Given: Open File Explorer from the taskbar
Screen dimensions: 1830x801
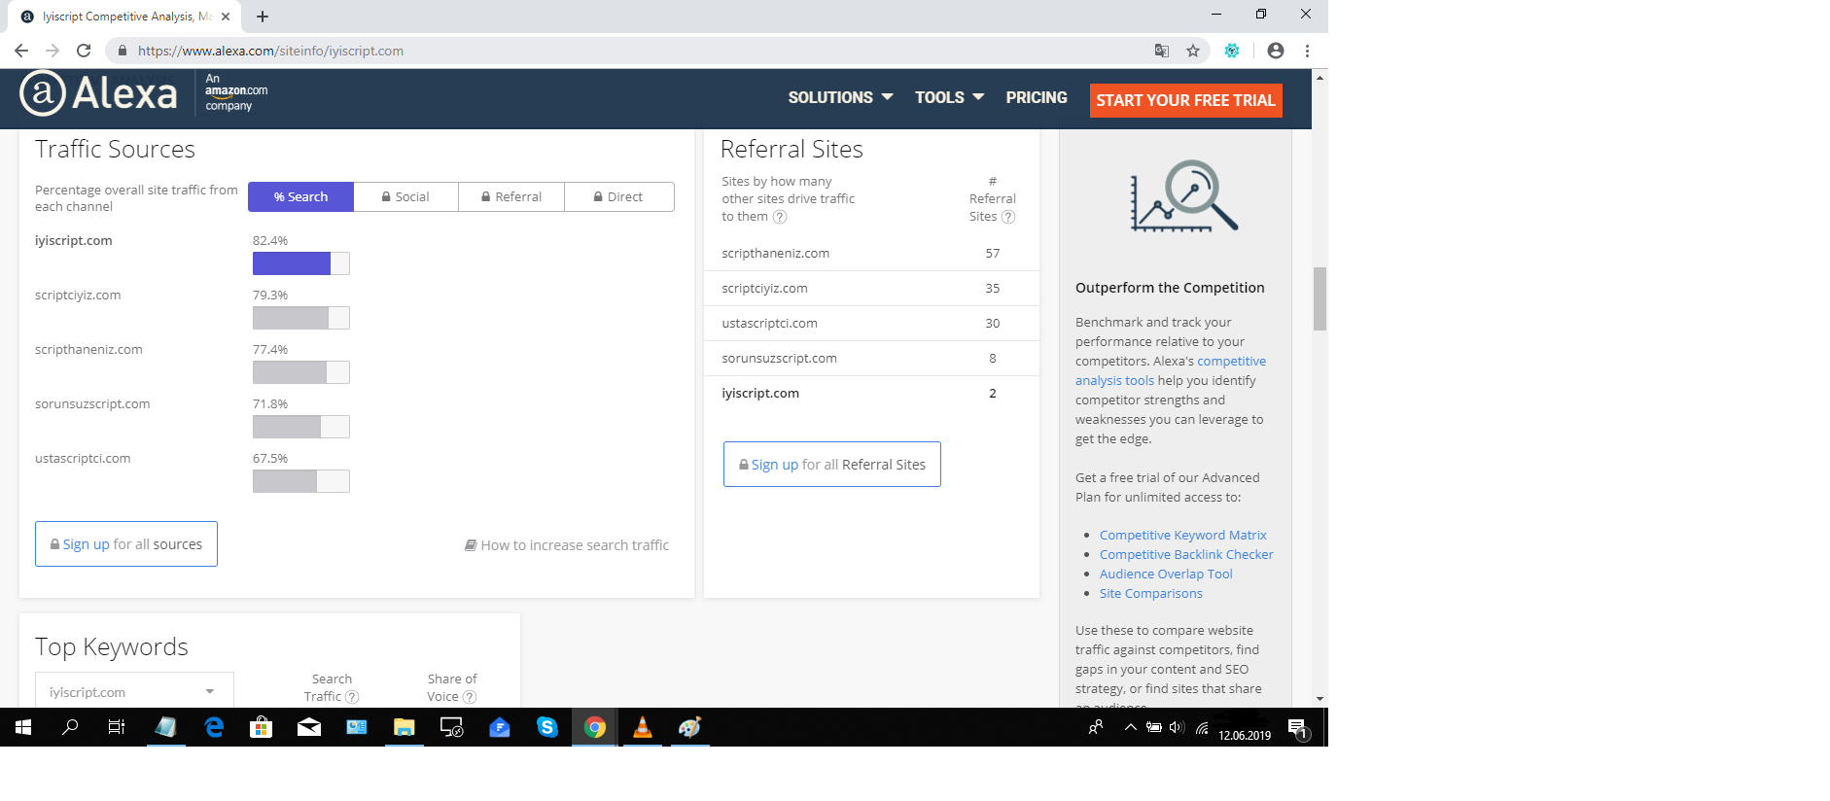Looking at the screenshot, I should coord(405,727).
